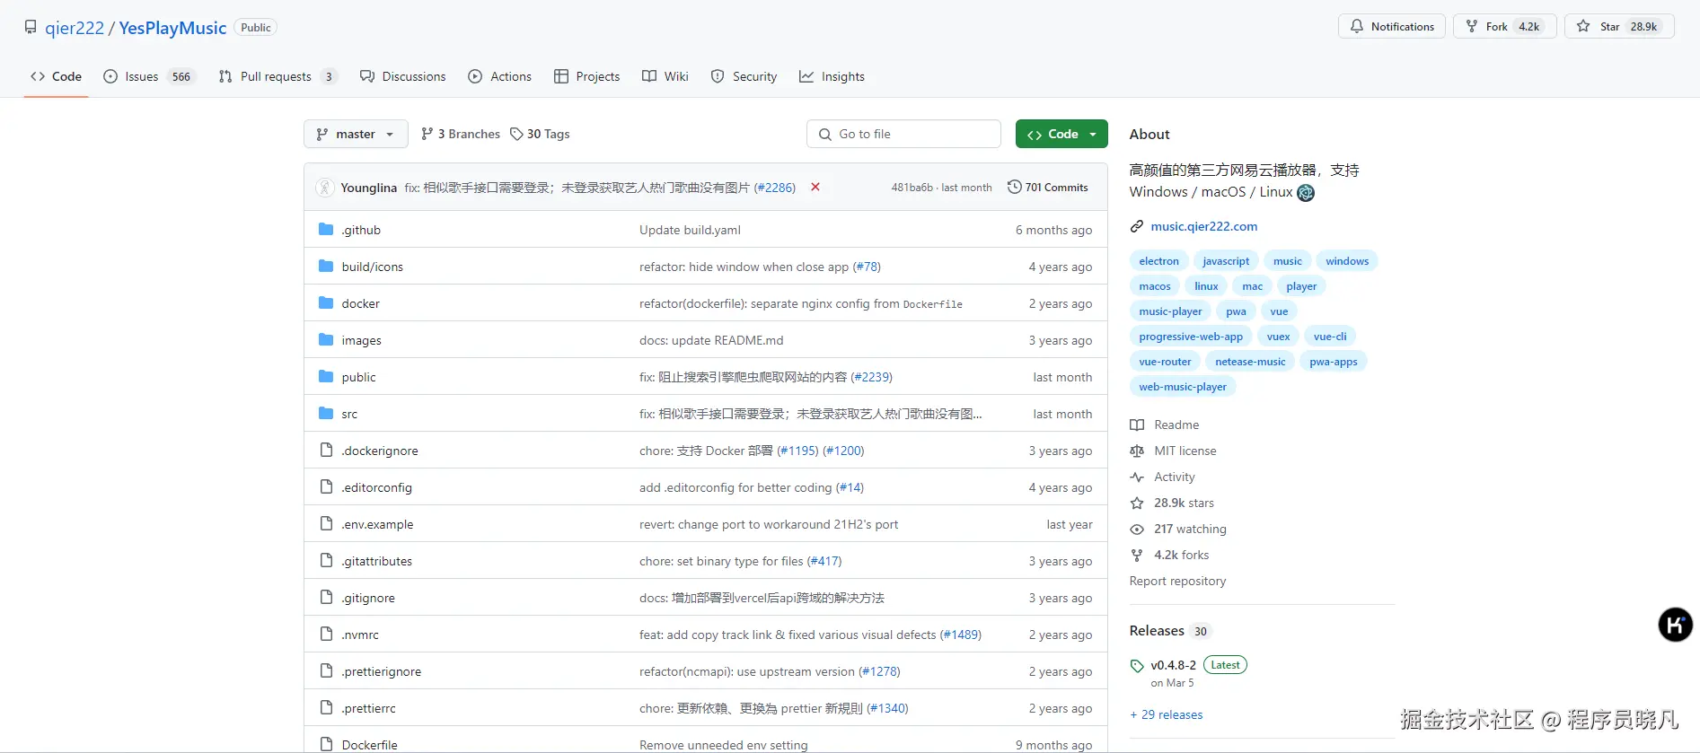Click the failed check red X icon
1700x753 pixels.
click(815, 187)
